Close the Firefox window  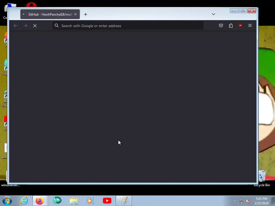click(x=252, y=11)
